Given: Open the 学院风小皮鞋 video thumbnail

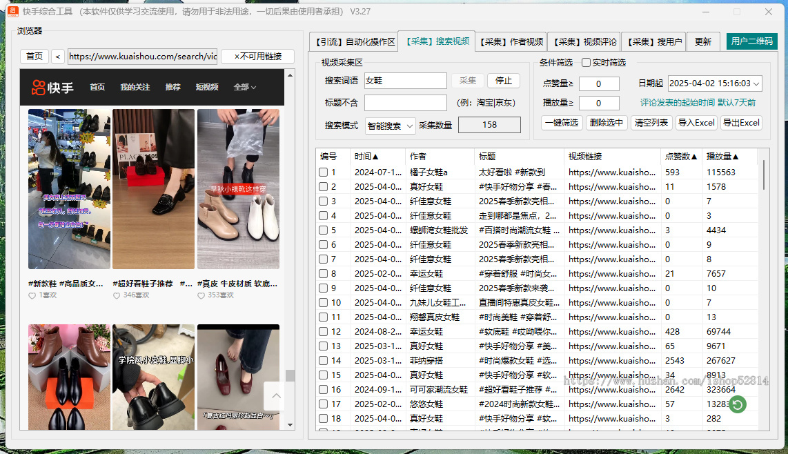Looking at the screenshot, I should [153, 377].
